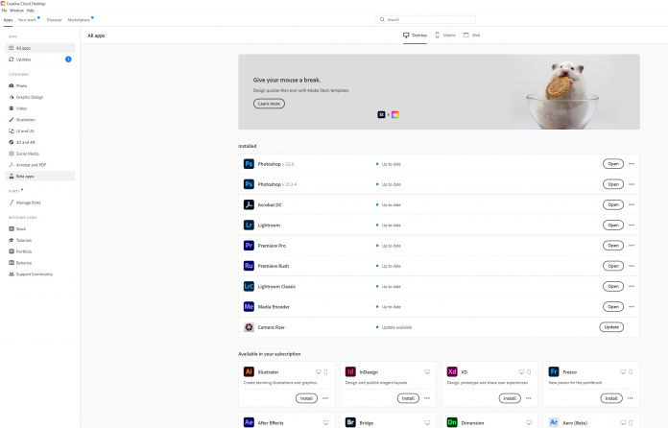Open the Behance resource link
The width and height of the screenshot is (668, 428).
[40, 263]
